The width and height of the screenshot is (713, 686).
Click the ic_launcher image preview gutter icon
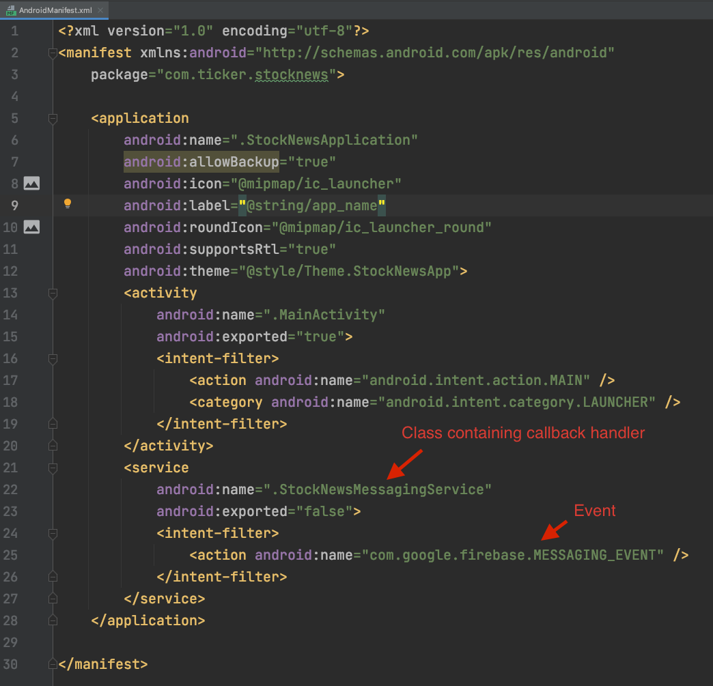coord(31,183)
